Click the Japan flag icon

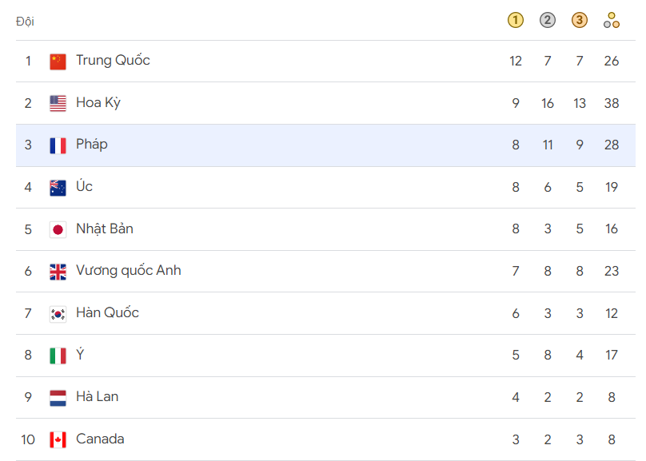tap(58, 229)
